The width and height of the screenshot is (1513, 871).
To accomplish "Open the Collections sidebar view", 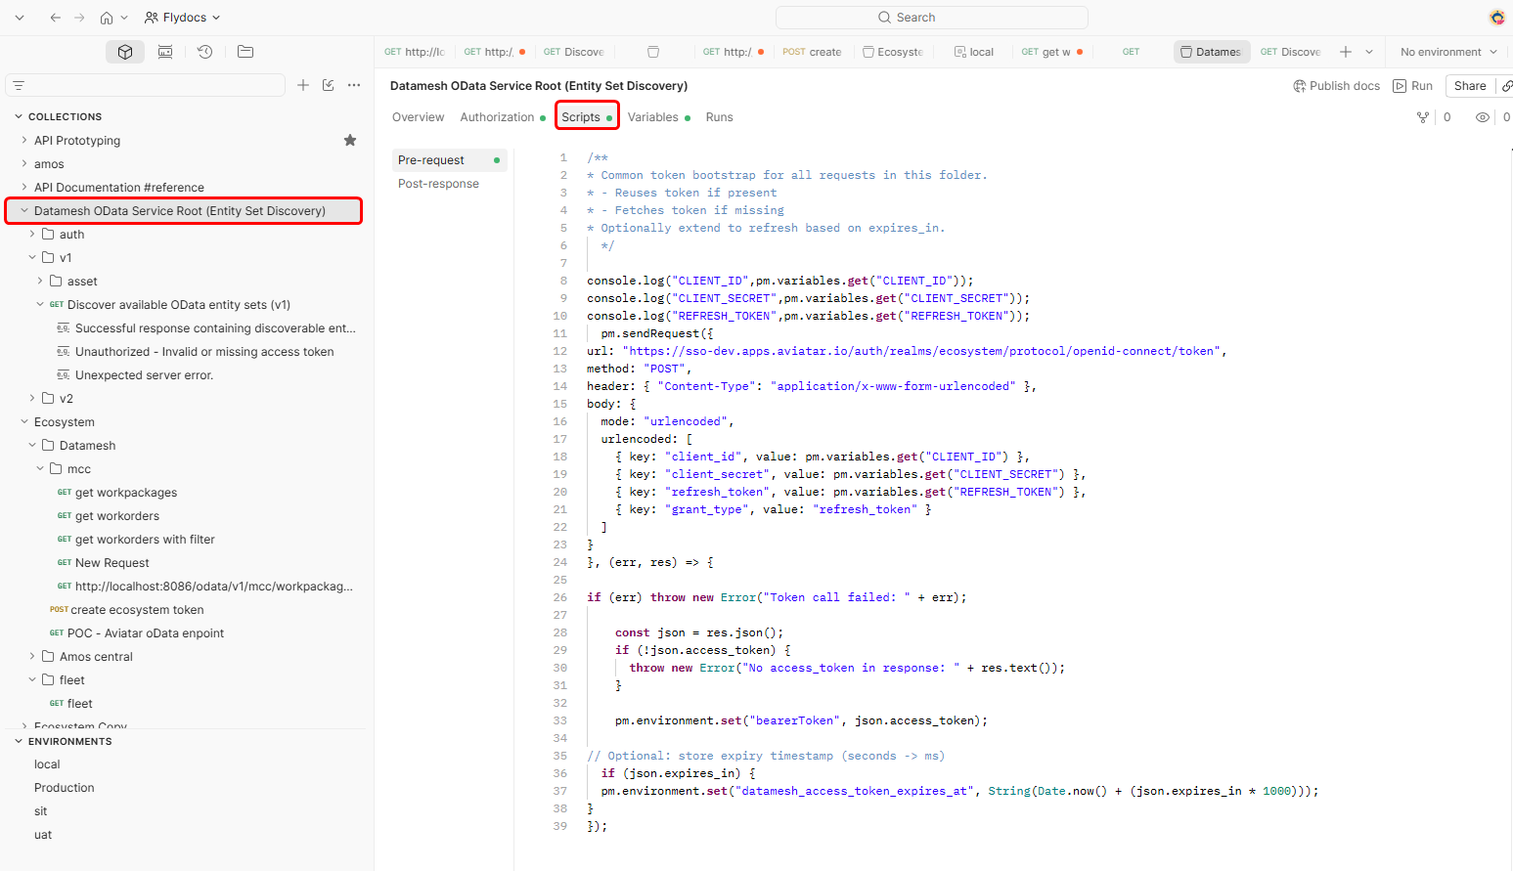I will click(125, 52).
